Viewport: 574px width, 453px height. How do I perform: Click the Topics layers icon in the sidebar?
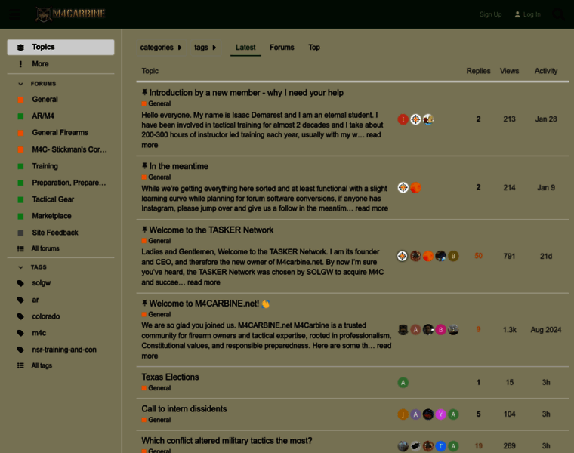21,47
